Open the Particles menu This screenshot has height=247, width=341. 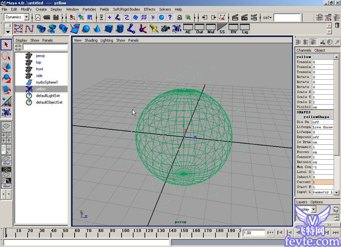pyautogui.click(x=89, y=9)
